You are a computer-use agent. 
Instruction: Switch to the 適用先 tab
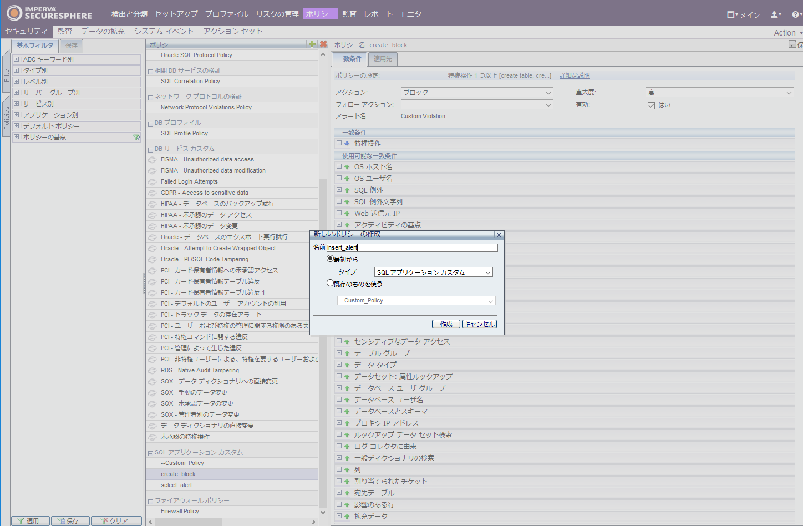tap(383, 59)
